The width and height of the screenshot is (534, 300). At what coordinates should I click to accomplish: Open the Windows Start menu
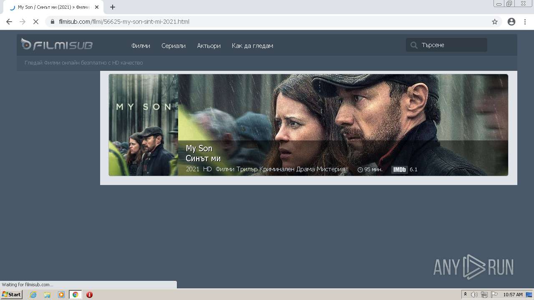click(12, 295)
